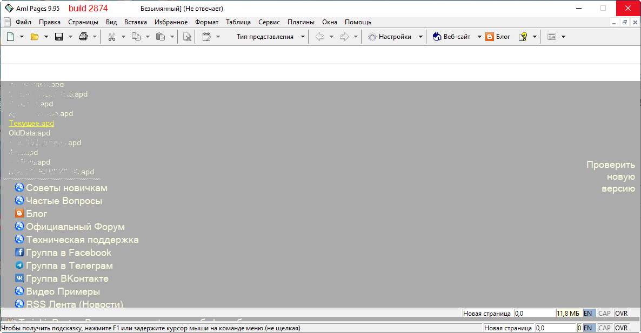The width and height of the screenshot is (641, 333).
Task: Expand the Paste dropdown arrow
Action: [172, 37]
